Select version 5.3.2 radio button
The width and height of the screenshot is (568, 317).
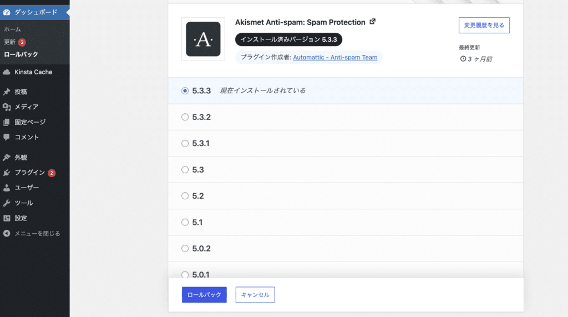pos(185,117)
